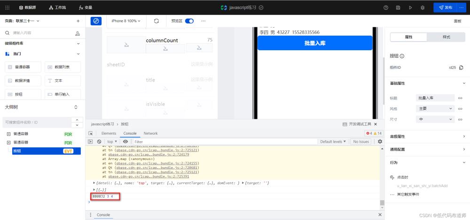The image size is (470, 220).
Task: Save the app with the disk icon
Action: [x=398, y=8]
